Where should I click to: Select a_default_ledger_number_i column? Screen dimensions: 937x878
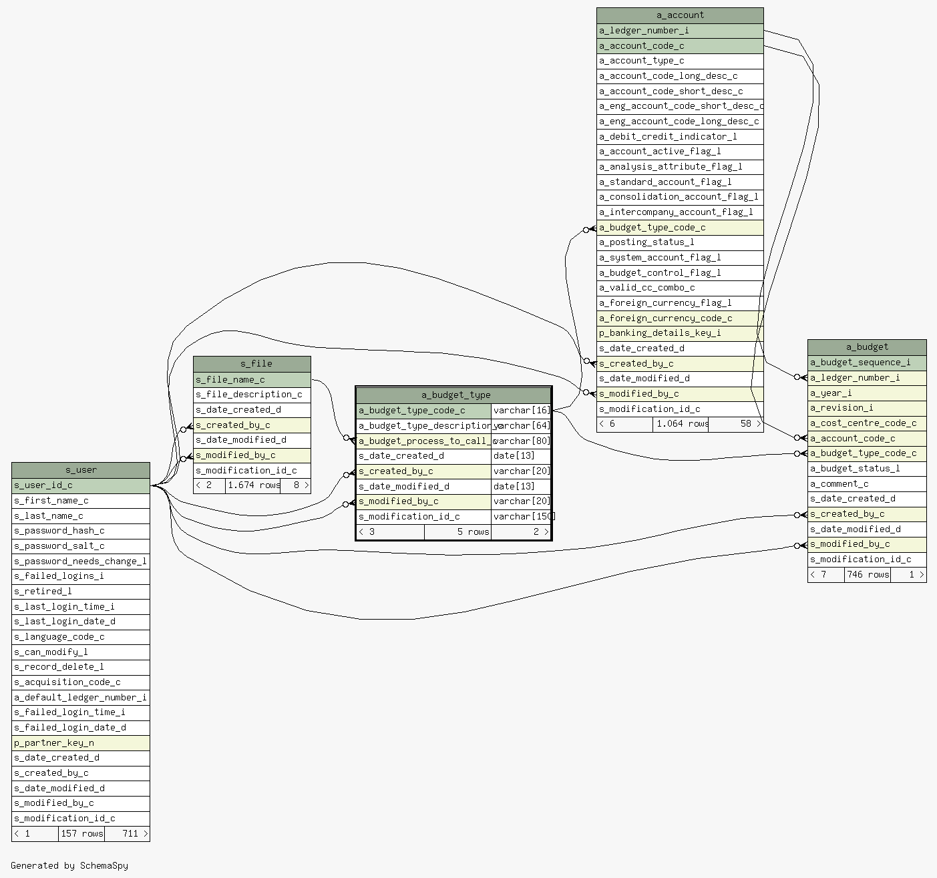pos(81,698)
